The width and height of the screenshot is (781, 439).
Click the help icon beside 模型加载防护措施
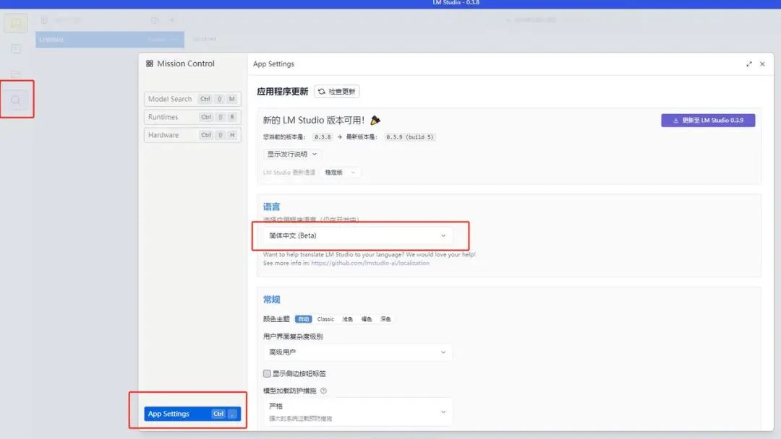[x=324, y=391]
